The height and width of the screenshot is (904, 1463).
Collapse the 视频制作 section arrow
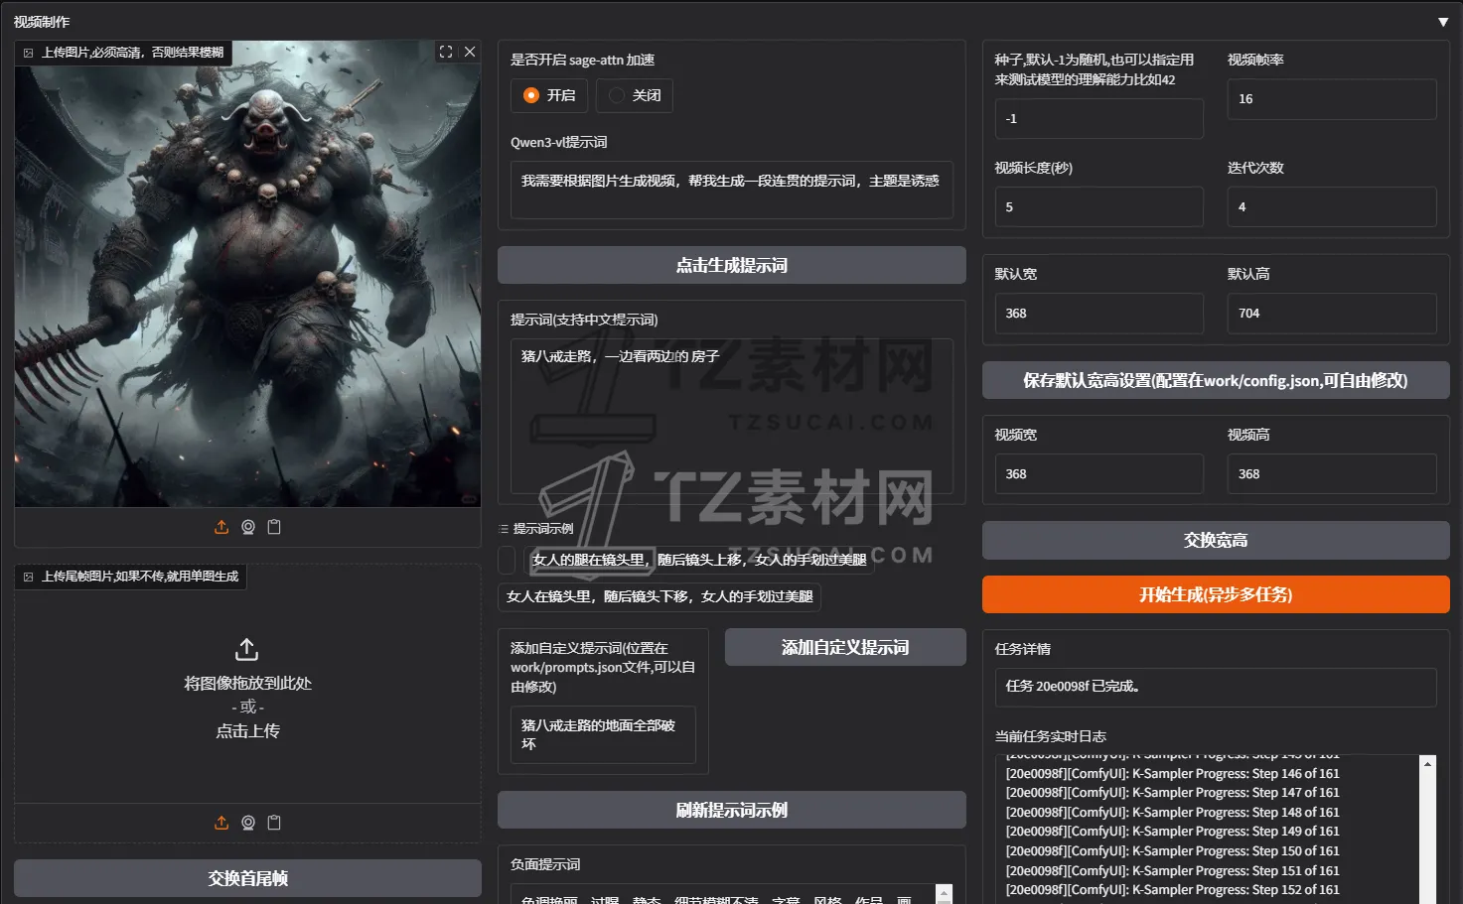point(1443,22)
